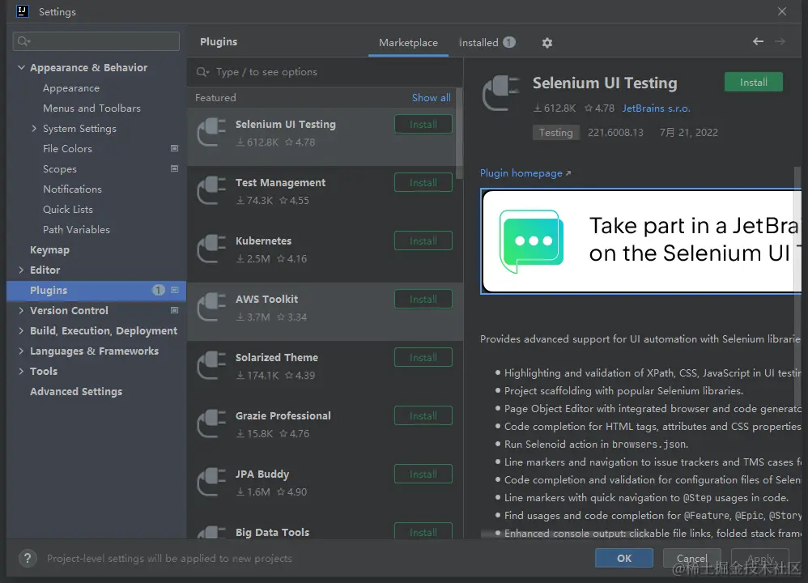Select Path Variables settings item
This screenshot has height=583, width=808.
76,230
